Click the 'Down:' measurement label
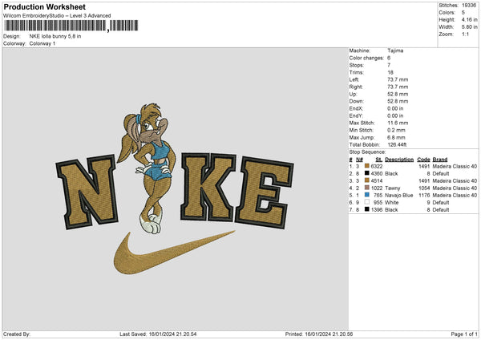The height and width of the screenshot is (340, 481). 356,101
